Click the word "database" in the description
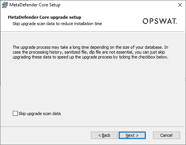Screen dimensions: 186x145 (x=153, y=47)
